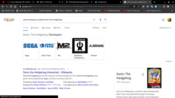Select the Sega developer card

point(31,49)
